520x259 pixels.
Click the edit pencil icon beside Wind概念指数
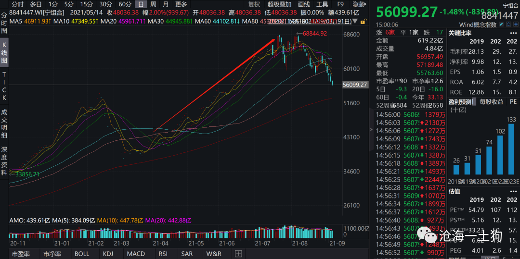point(500,25)
